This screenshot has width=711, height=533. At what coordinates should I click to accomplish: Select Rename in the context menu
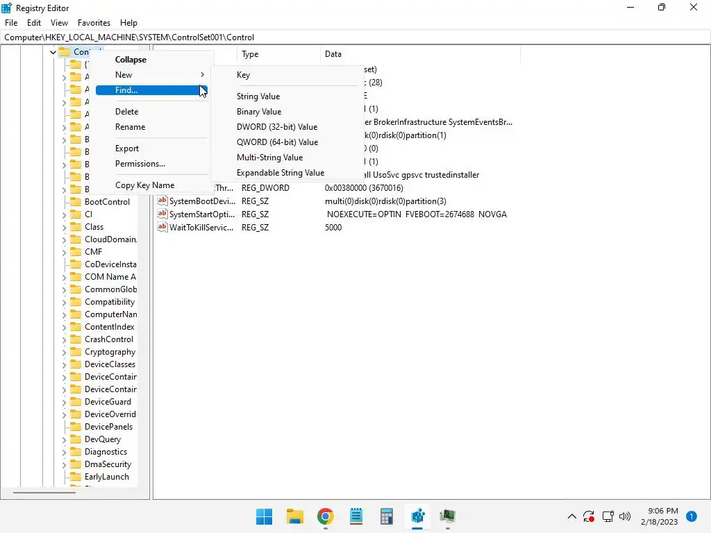130,127
